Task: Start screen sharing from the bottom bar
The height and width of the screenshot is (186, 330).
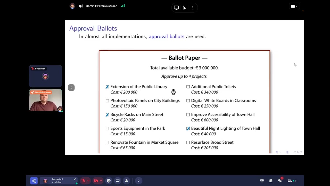Action: click(x=118, y=181)
